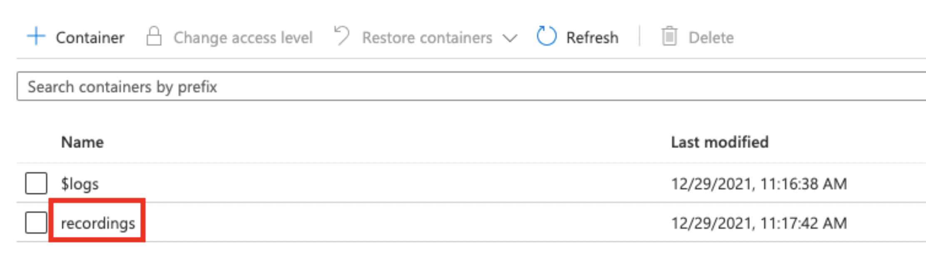Select the recordings container checkbox
This screenshot has width=926, height=278.
[36, 223]
